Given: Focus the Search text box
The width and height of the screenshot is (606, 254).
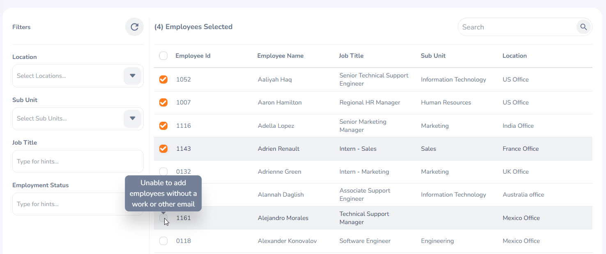Looking at the screenshot, I should coord(518,27).
